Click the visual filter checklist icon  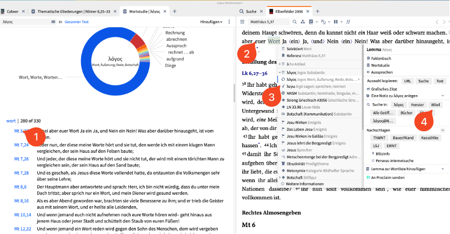pyautogui.click(x=311, y=22)
